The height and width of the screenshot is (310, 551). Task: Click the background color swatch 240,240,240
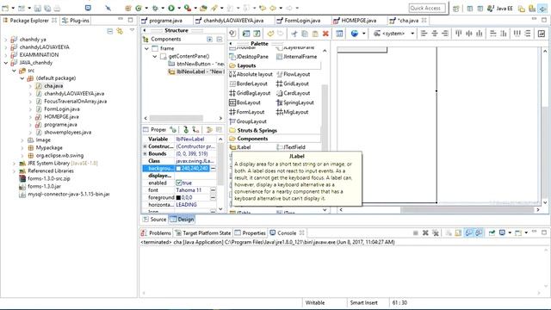[178, 169]
